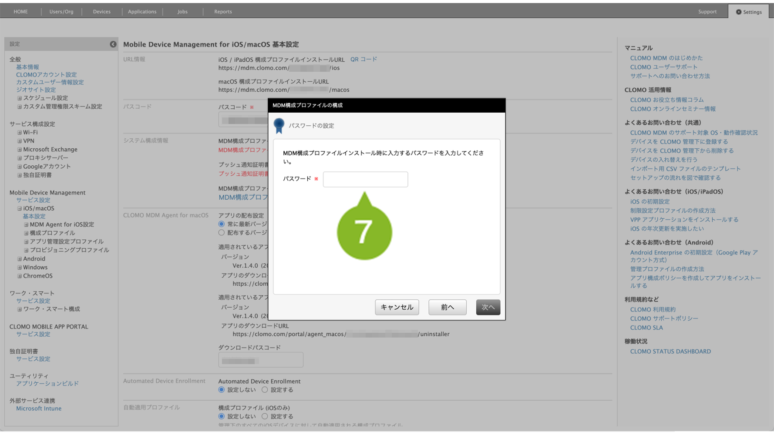
Task: Open CLOMOアカウント設定 link
Action: tap(46, 75)
